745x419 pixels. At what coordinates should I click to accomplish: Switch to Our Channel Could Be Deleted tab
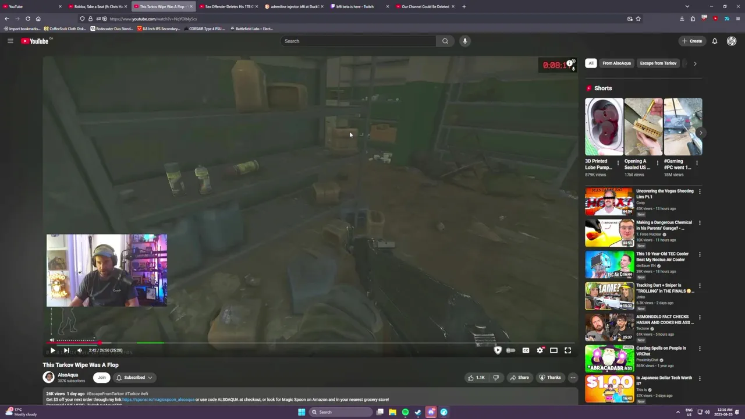[x=425, y=6]
